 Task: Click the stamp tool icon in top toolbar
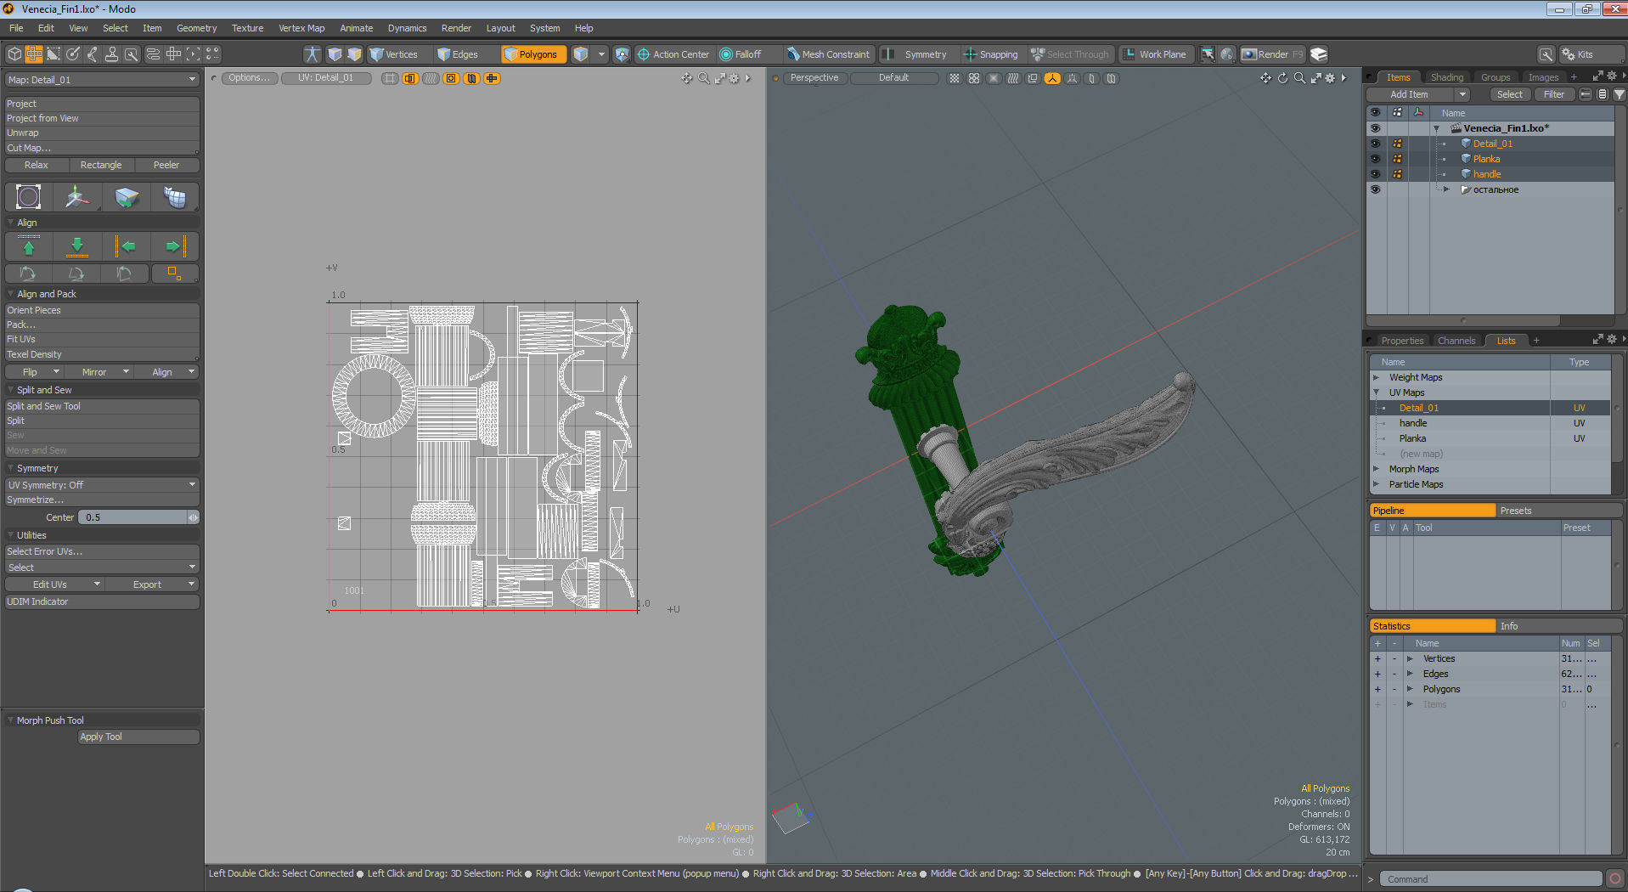(x=111, y=54)
